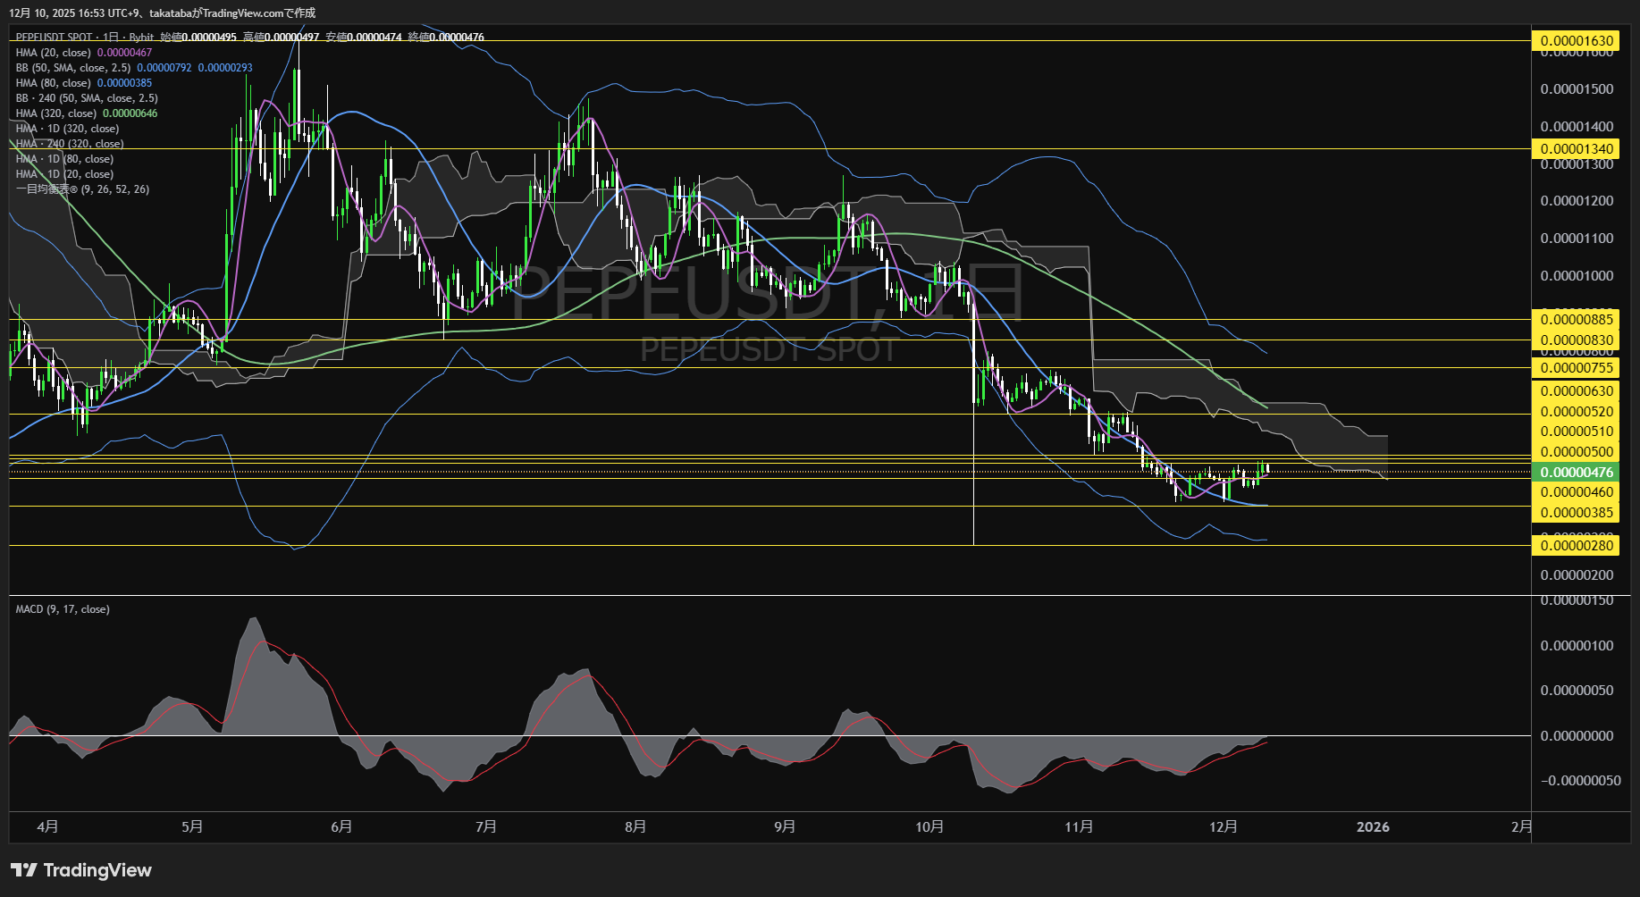Click the yellow 0.00001630 price label

(1577, 41)
